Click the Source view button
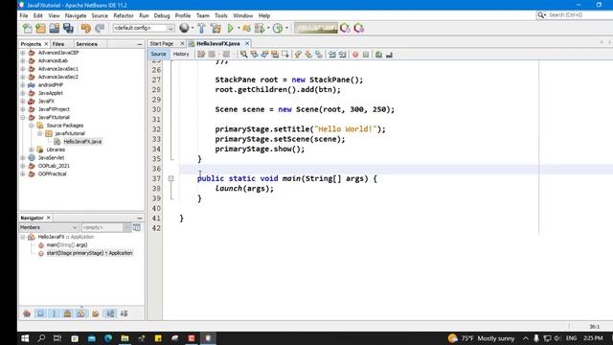 click(158, 54)
